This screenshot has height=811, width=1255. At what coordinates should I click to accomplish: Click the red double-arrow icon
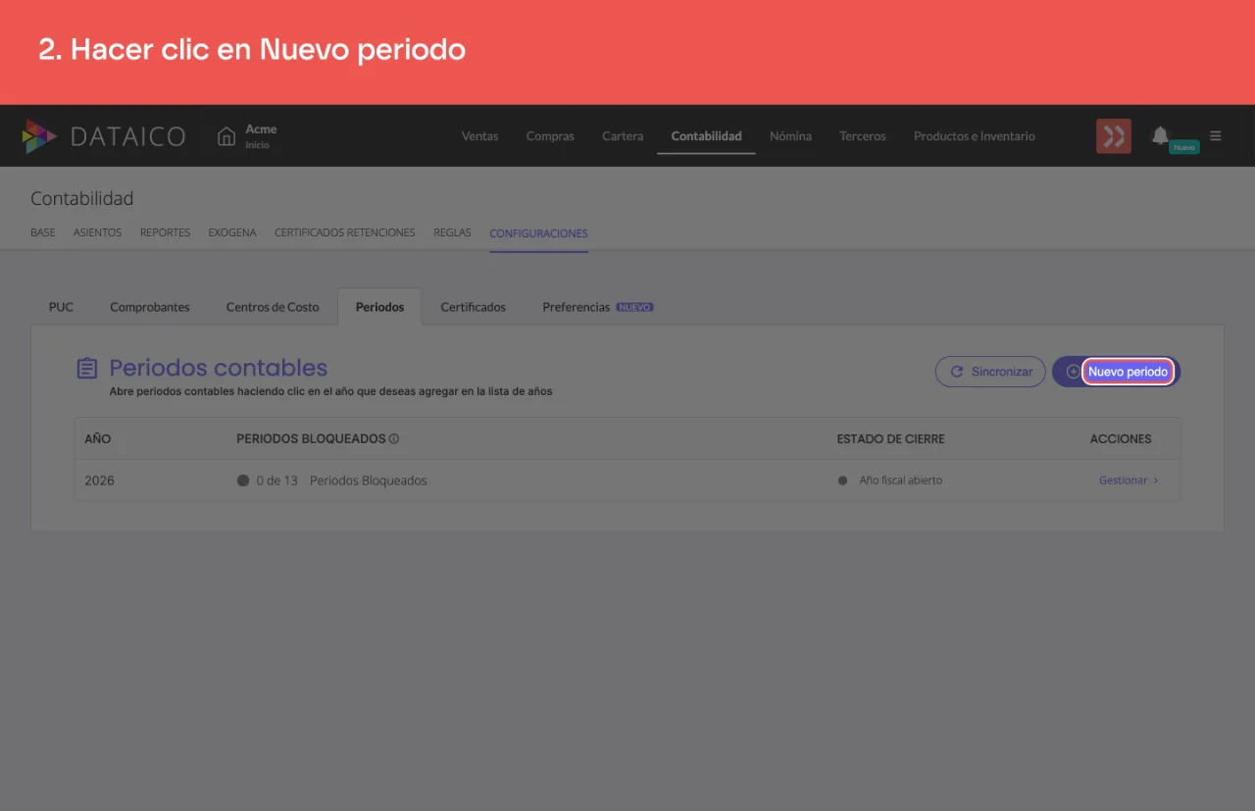[1114, 136]
